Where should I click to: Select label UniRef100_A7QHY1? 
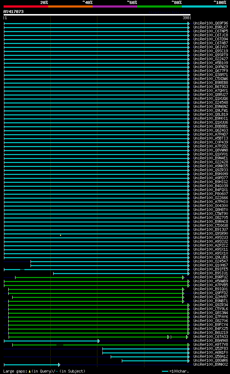point(211,91)
